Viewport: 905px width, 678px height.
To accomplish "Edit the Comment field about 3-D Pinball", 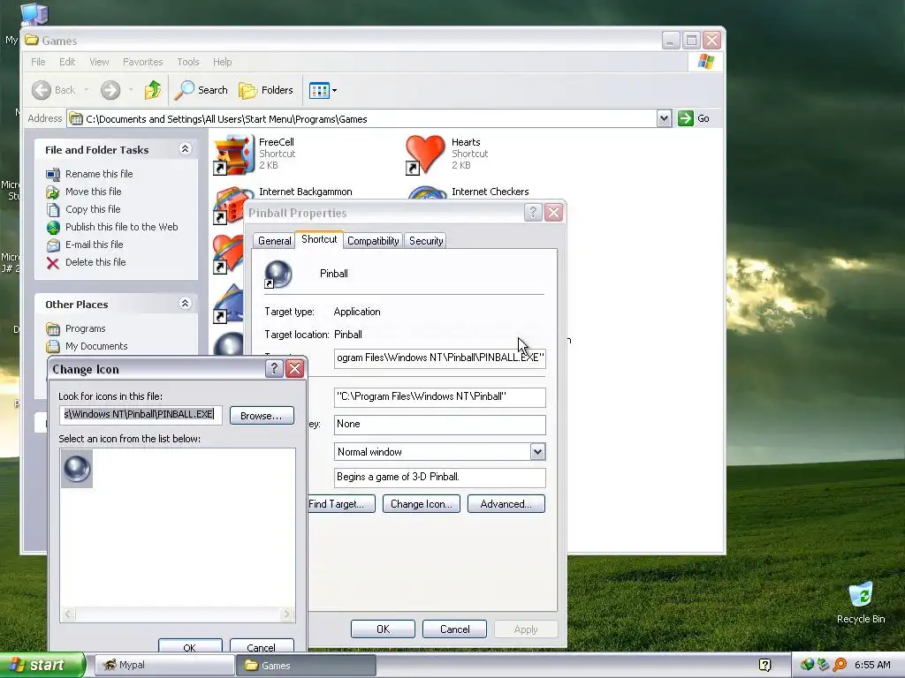I will [440, 478].
